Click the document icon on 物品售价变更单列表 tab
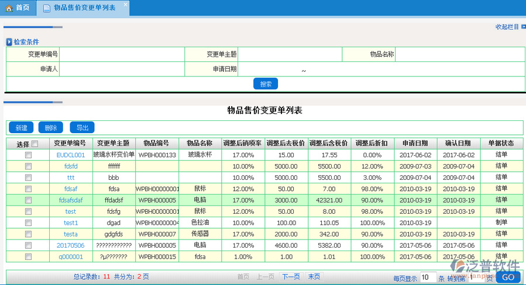This screenshot has width=526, height=285. pos(46,8)
